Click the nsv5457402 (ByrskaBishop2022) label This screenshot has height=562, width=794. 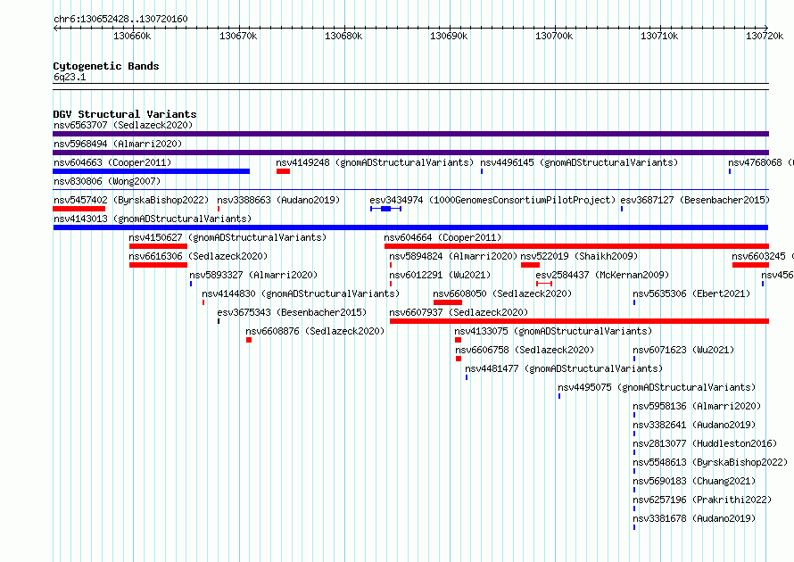131,200
